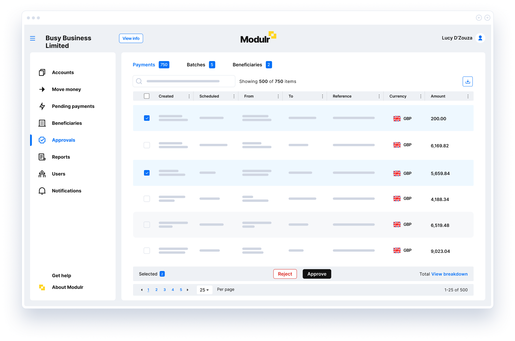Image resolution: width=515 pixels, height=341 pixels.
Task: Click the browser forward arrow icon
Action: (x=487, y=18)
